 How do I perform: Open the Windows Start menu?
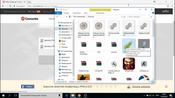click(3, 96)
